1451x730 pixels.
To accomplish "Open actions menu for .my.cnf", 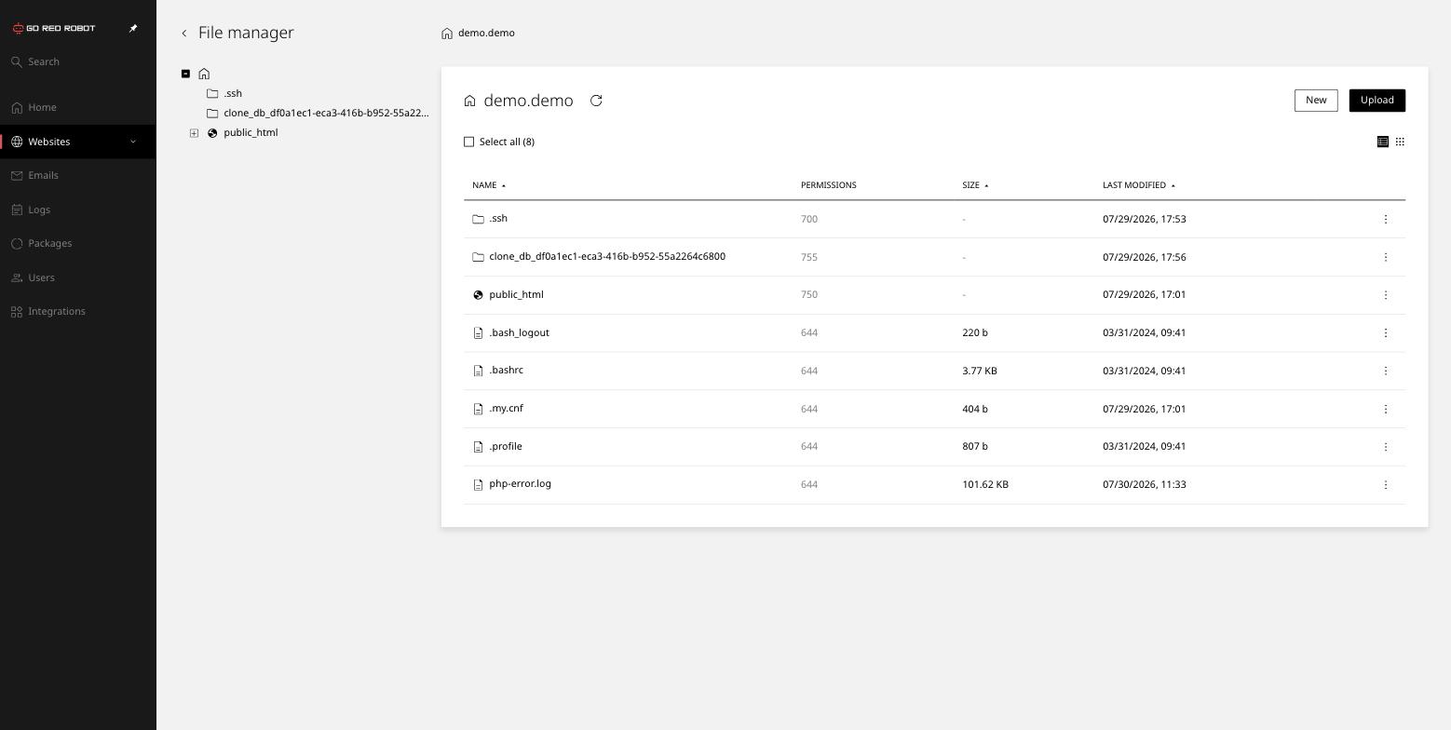I will click(1386, 409).
